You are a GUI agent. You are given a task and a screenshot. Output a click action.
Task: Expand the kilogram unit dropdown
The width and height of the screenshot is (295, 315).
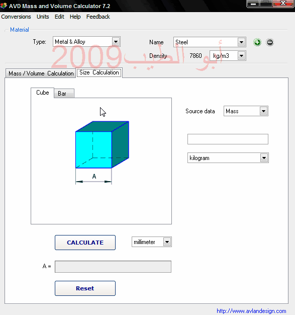264,158
